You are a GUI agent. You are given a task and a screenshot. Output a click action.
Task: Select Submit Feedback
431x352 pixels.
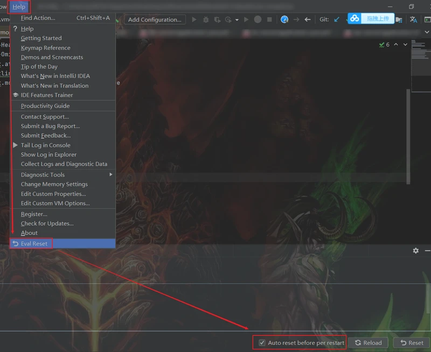point(63,135)
